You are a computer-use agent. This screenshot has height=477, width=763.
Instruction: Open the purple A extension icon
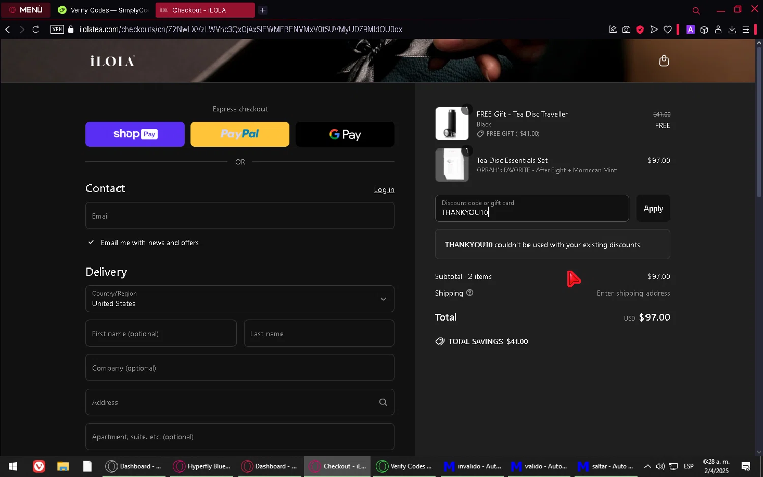tap(690, 29)
